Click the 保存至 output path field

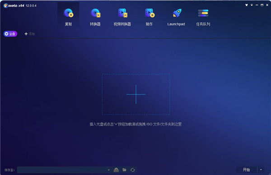[62, 170]
